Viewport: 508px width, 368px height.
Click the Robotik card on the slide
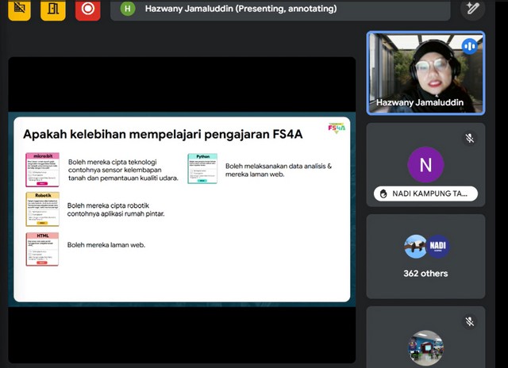point(42,209)
